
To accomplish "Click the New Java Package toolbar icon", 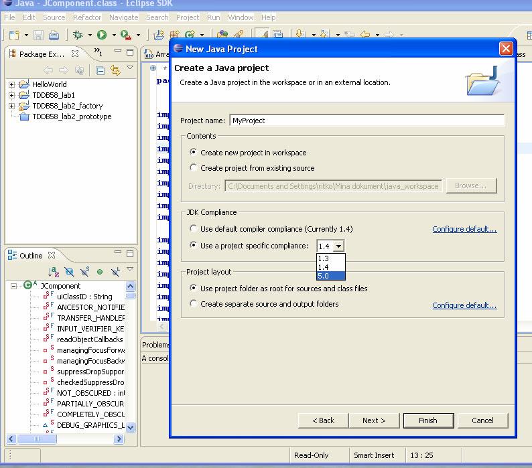I will pos(174,34).
